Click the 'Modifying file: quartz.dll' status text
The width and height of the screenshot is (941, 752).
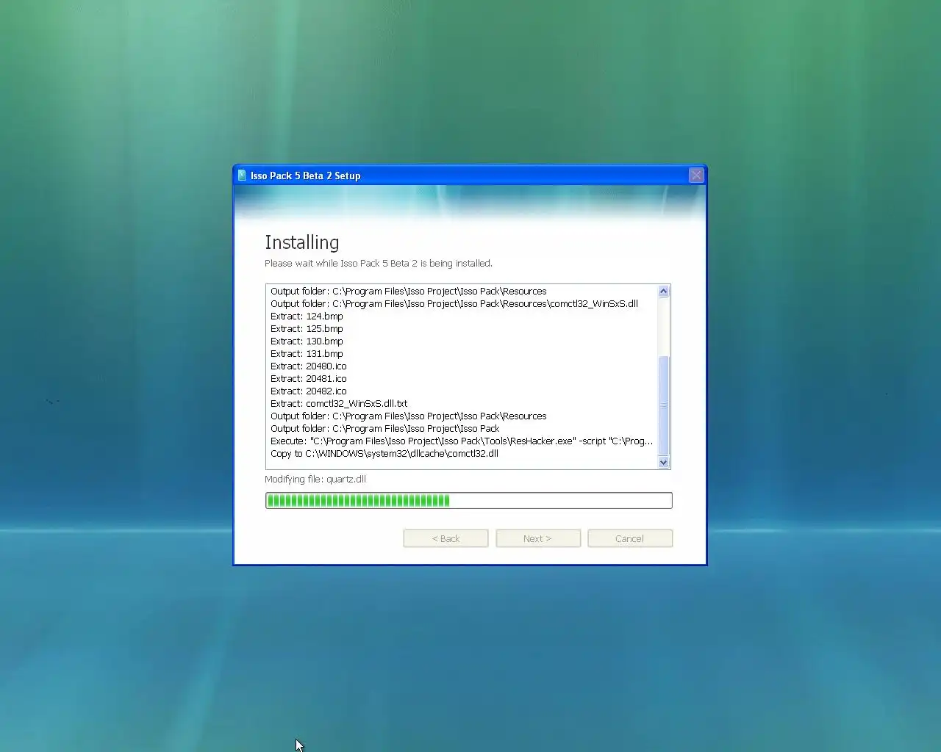(315, 480)
